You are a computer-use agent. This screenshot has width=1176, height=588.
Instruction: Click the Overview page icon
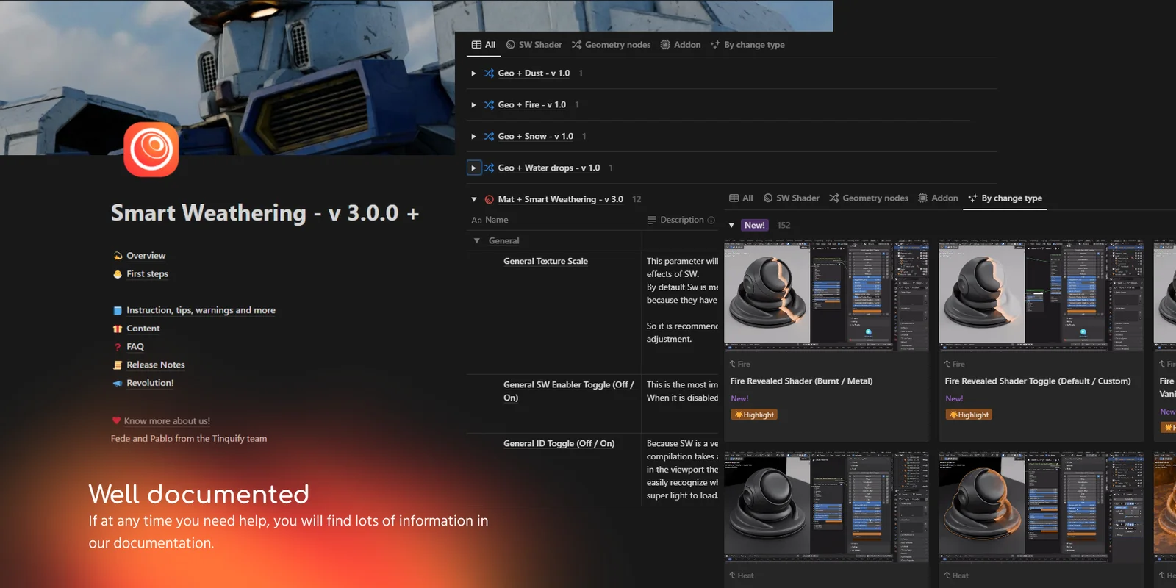click(118, 256)
